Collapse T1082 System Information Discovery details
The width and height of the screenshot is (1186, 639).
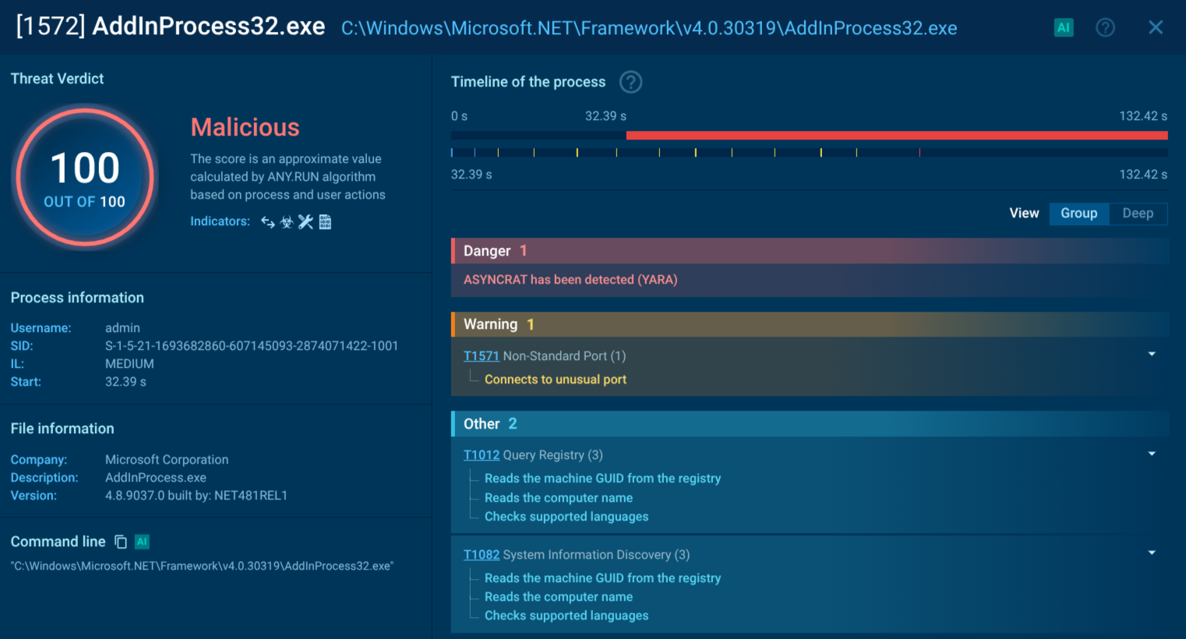pos(1152,553)
